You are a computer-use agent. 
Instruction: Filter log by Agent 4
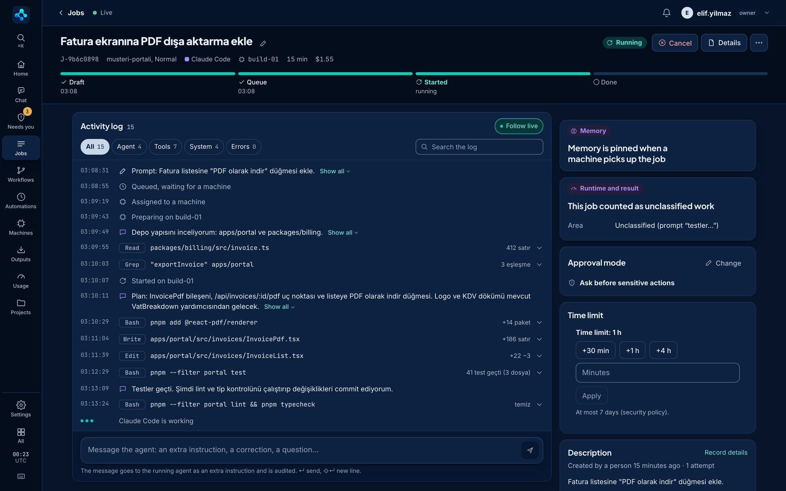(x=129, y=147)
